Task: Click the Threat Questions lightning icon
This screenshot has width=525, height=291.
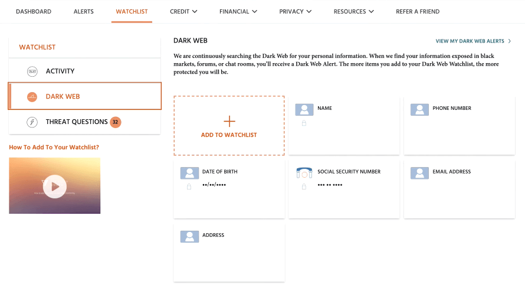Action: click(x=32, y=122)
